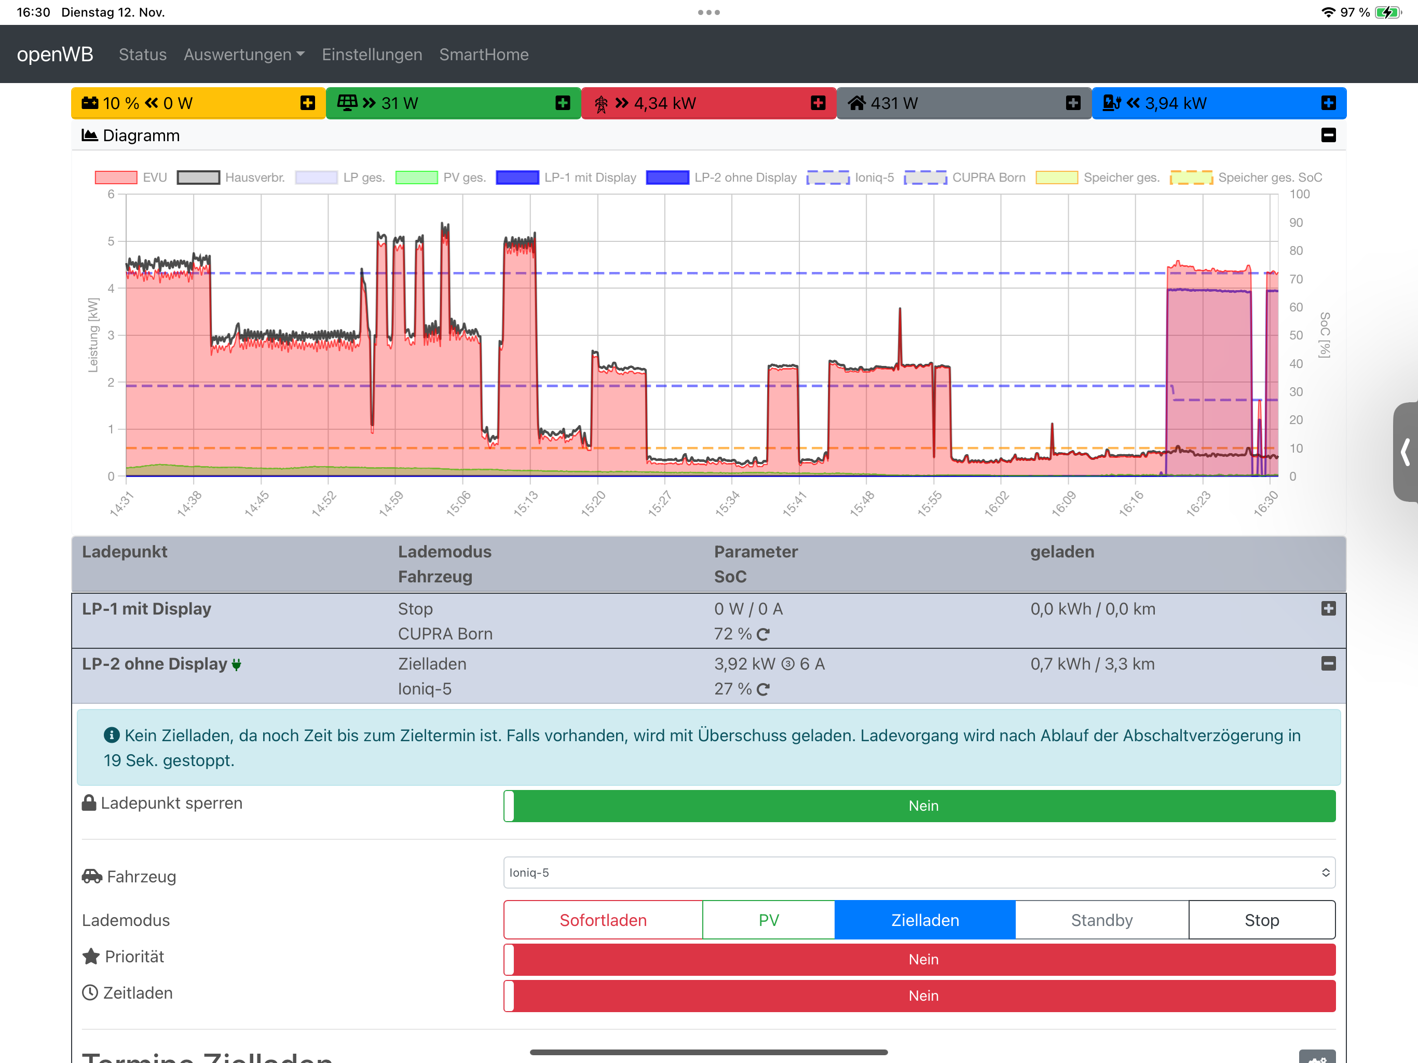Expand the green PV tile plus icon
The image size is (1418, 1063).
[x=562, y=103]
